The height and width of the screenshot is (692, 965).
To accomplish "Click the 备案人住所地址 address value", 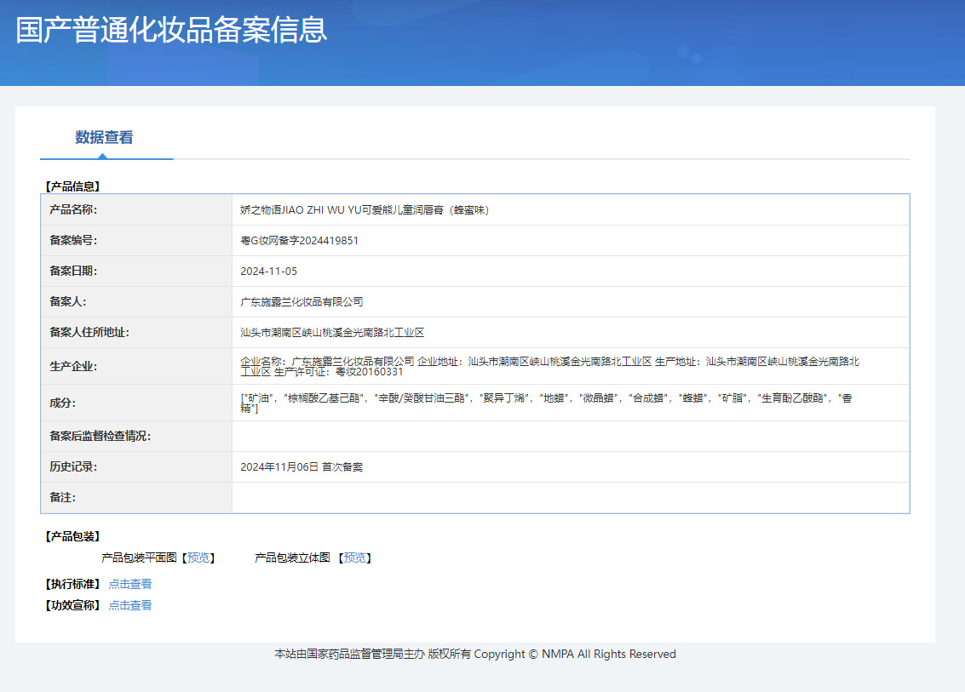I will pyautogui.click(x=332, y=332).
